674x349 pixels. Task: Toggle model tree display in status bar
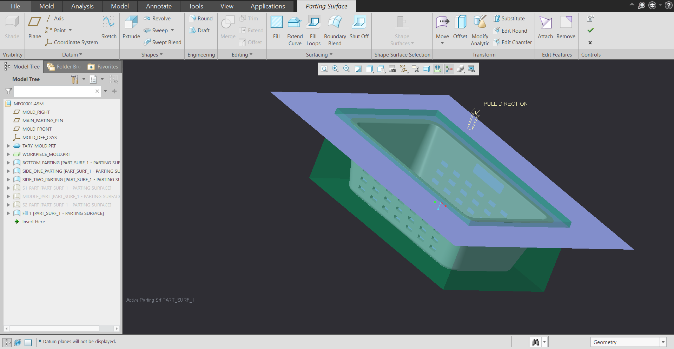[7, 342]
